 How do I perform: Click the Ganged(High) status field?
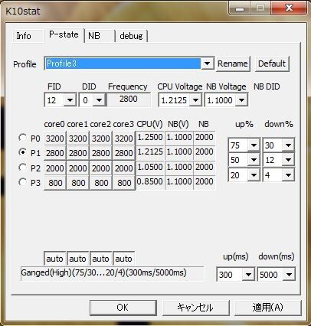click(113, 273)
